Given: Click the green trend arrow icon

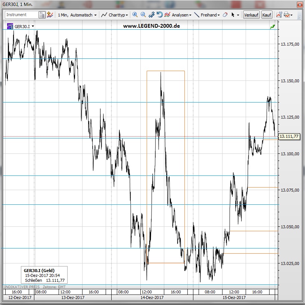Looking at the screenshot, I should (x=273, y=27).
